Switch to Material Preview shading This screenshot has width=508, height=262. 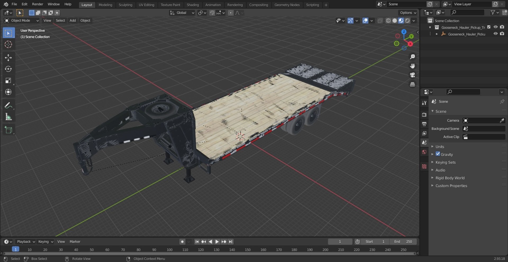pos(401,21)
